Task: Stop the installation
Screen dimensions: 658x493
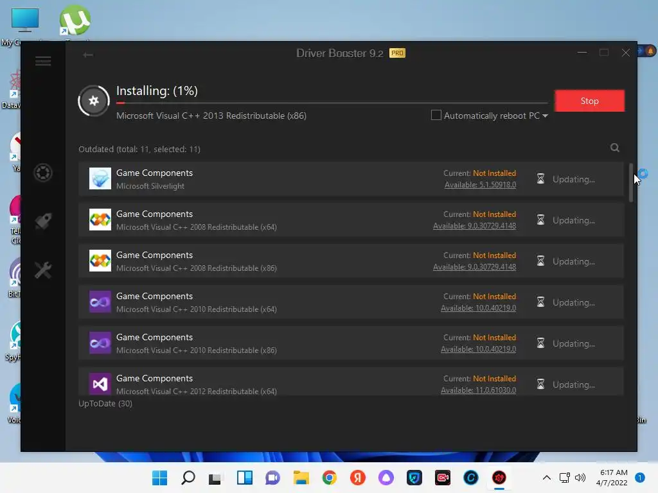Action: click(x=589, y=101)
